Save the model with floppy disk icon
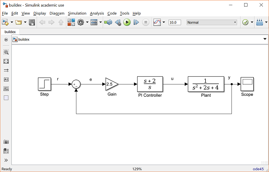269x172 pixels. pyautogui.click(x=32, y=22)
